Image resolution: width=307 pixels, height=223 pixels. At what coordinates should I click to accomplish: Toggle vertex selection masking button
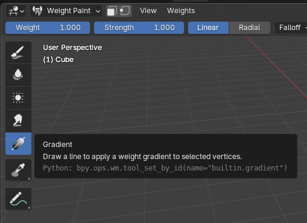coord(125,11)
